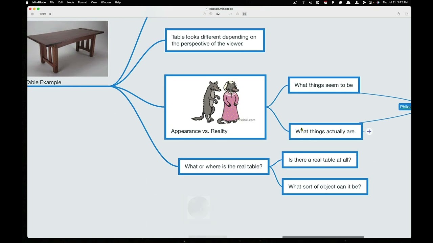Open Control Center from the menu bar
This screenshot has width=433, height=243.
click(371, 2)
